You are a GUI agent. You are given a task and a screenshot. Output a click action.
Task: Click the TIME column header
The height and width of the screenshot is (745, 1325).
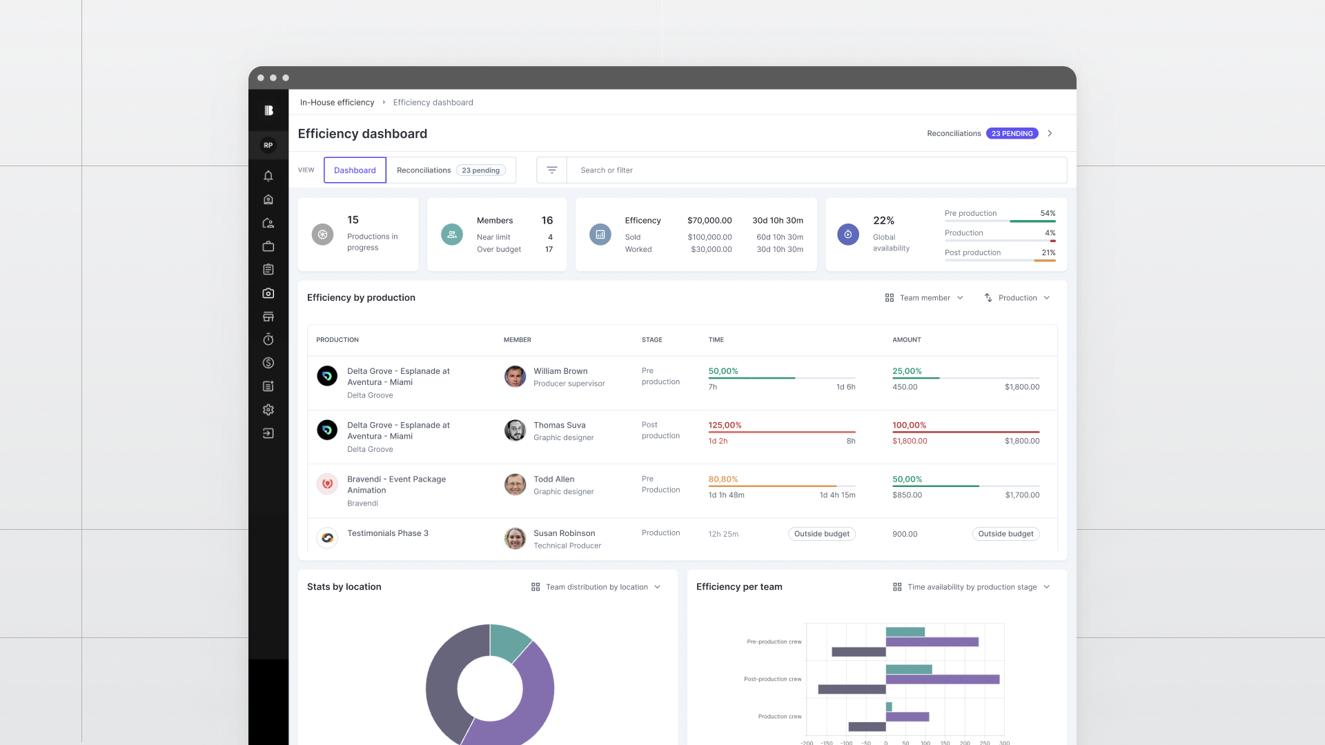(716, 340)
